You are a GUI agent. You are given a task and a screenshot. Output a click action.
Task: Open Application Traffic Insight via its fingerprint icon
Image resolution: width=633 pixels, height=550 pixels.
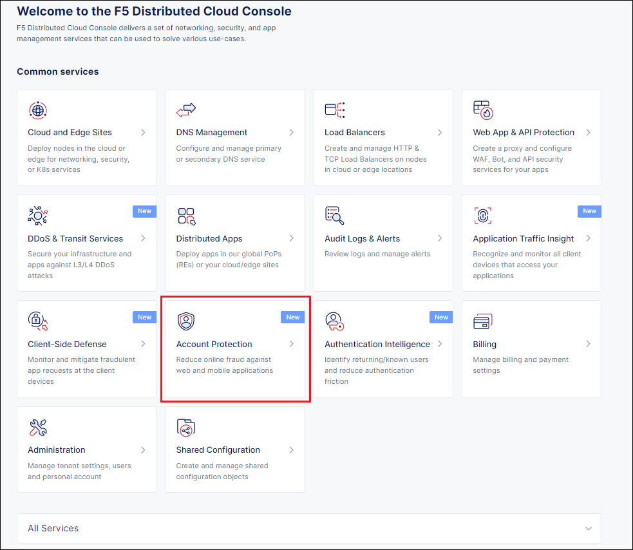482,216
